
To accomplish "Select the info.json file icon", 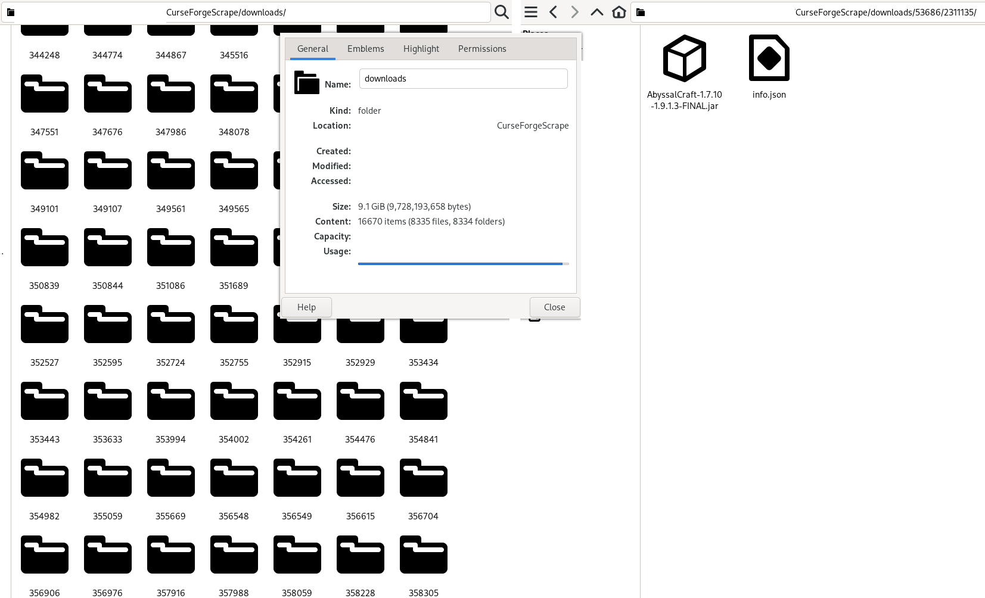I will pyautogui.click(x=769, y=58).
